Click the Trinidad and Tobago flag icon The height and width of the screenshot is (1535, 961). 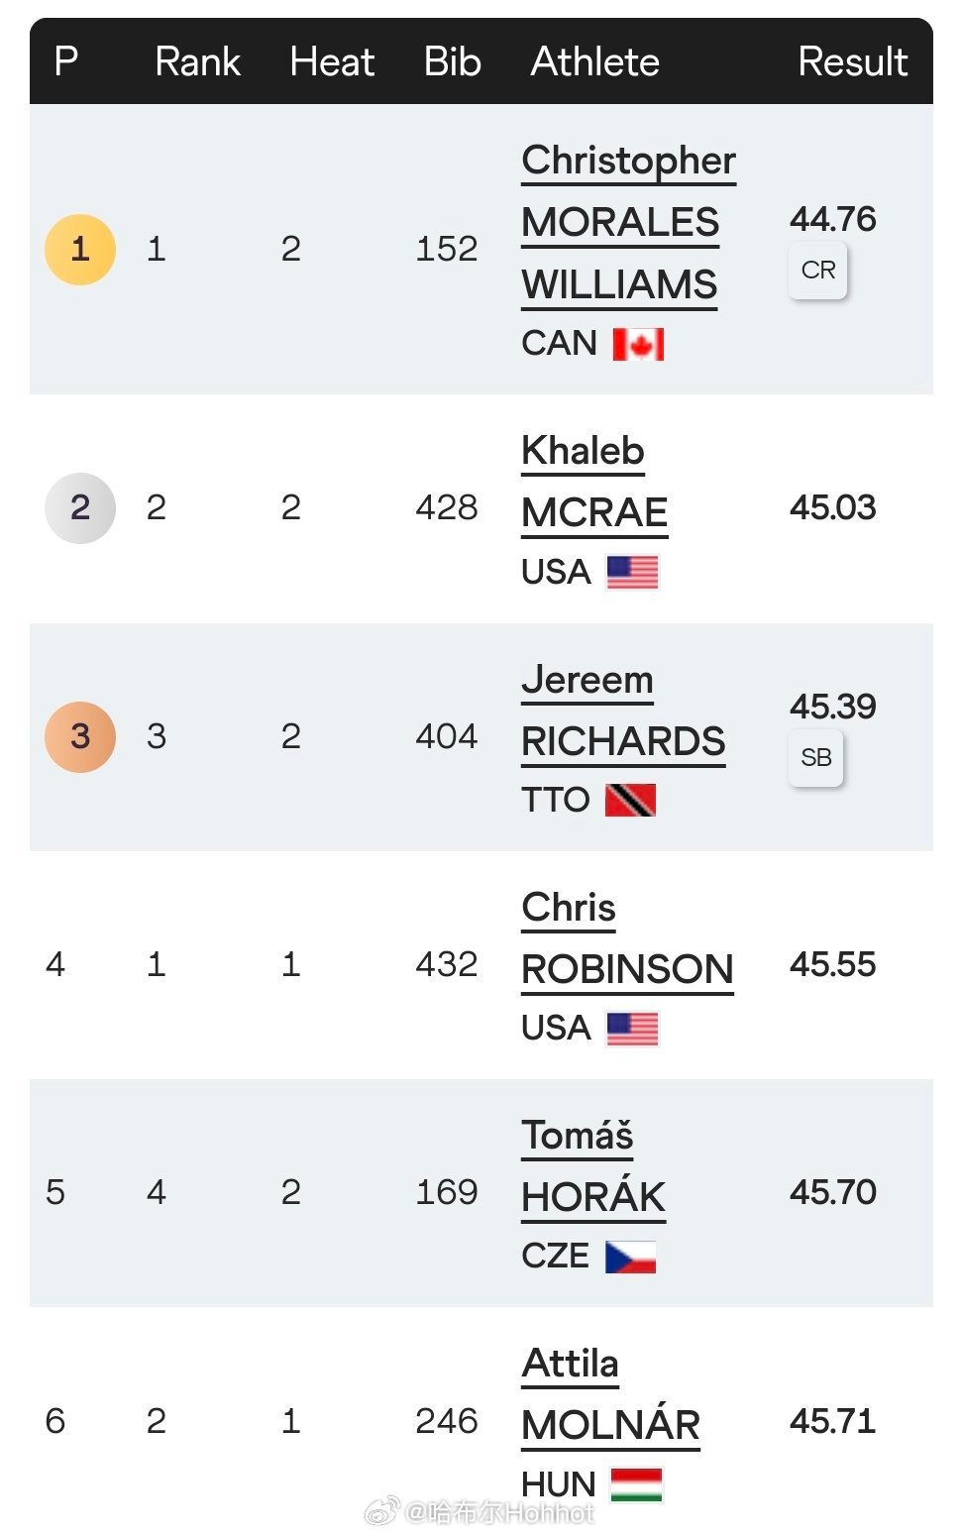(630, 800)
